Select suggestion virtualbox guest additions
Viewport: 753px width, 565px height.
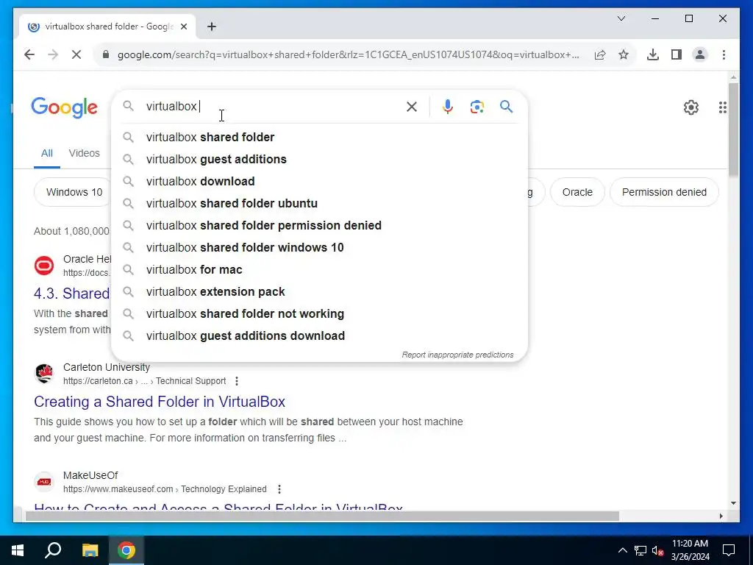319,159
